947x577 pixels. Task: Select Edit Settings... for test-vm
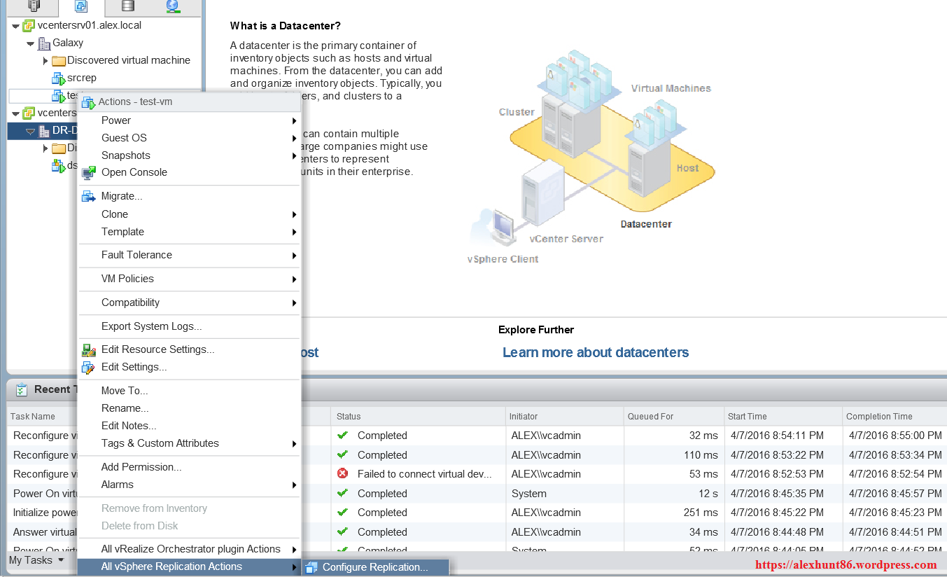point(134,367)
